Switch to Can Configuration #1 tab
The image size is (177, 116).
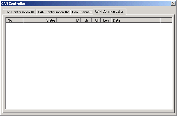point(20,12)
